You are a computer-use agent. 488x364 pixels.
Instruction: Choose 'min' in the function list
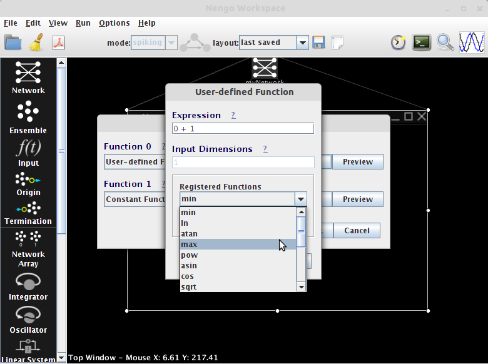click(x=238, y=213)
